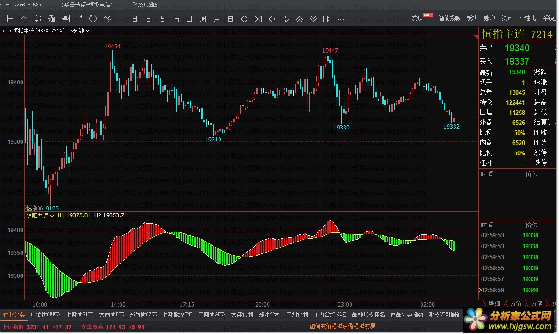Switch to monthly (月) period
The height and width of the screenshot is (334, 559).
217,19
